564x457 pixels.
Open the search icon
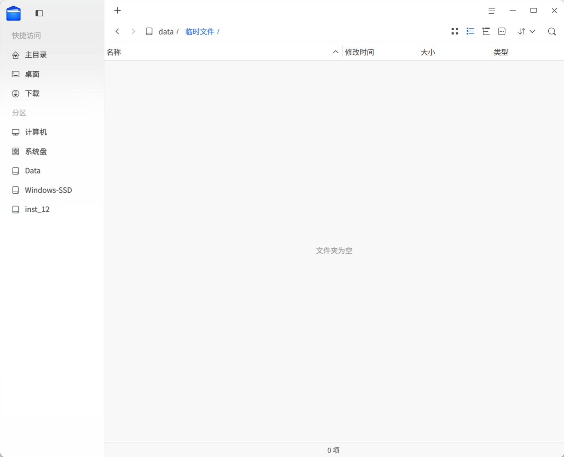pyautogui.click(x=552, y=31)
